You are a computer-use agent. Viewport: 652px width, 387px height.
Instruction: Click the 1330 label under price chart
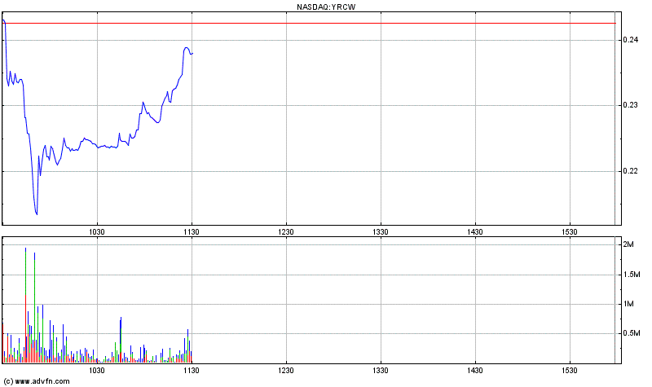[381, 232]
